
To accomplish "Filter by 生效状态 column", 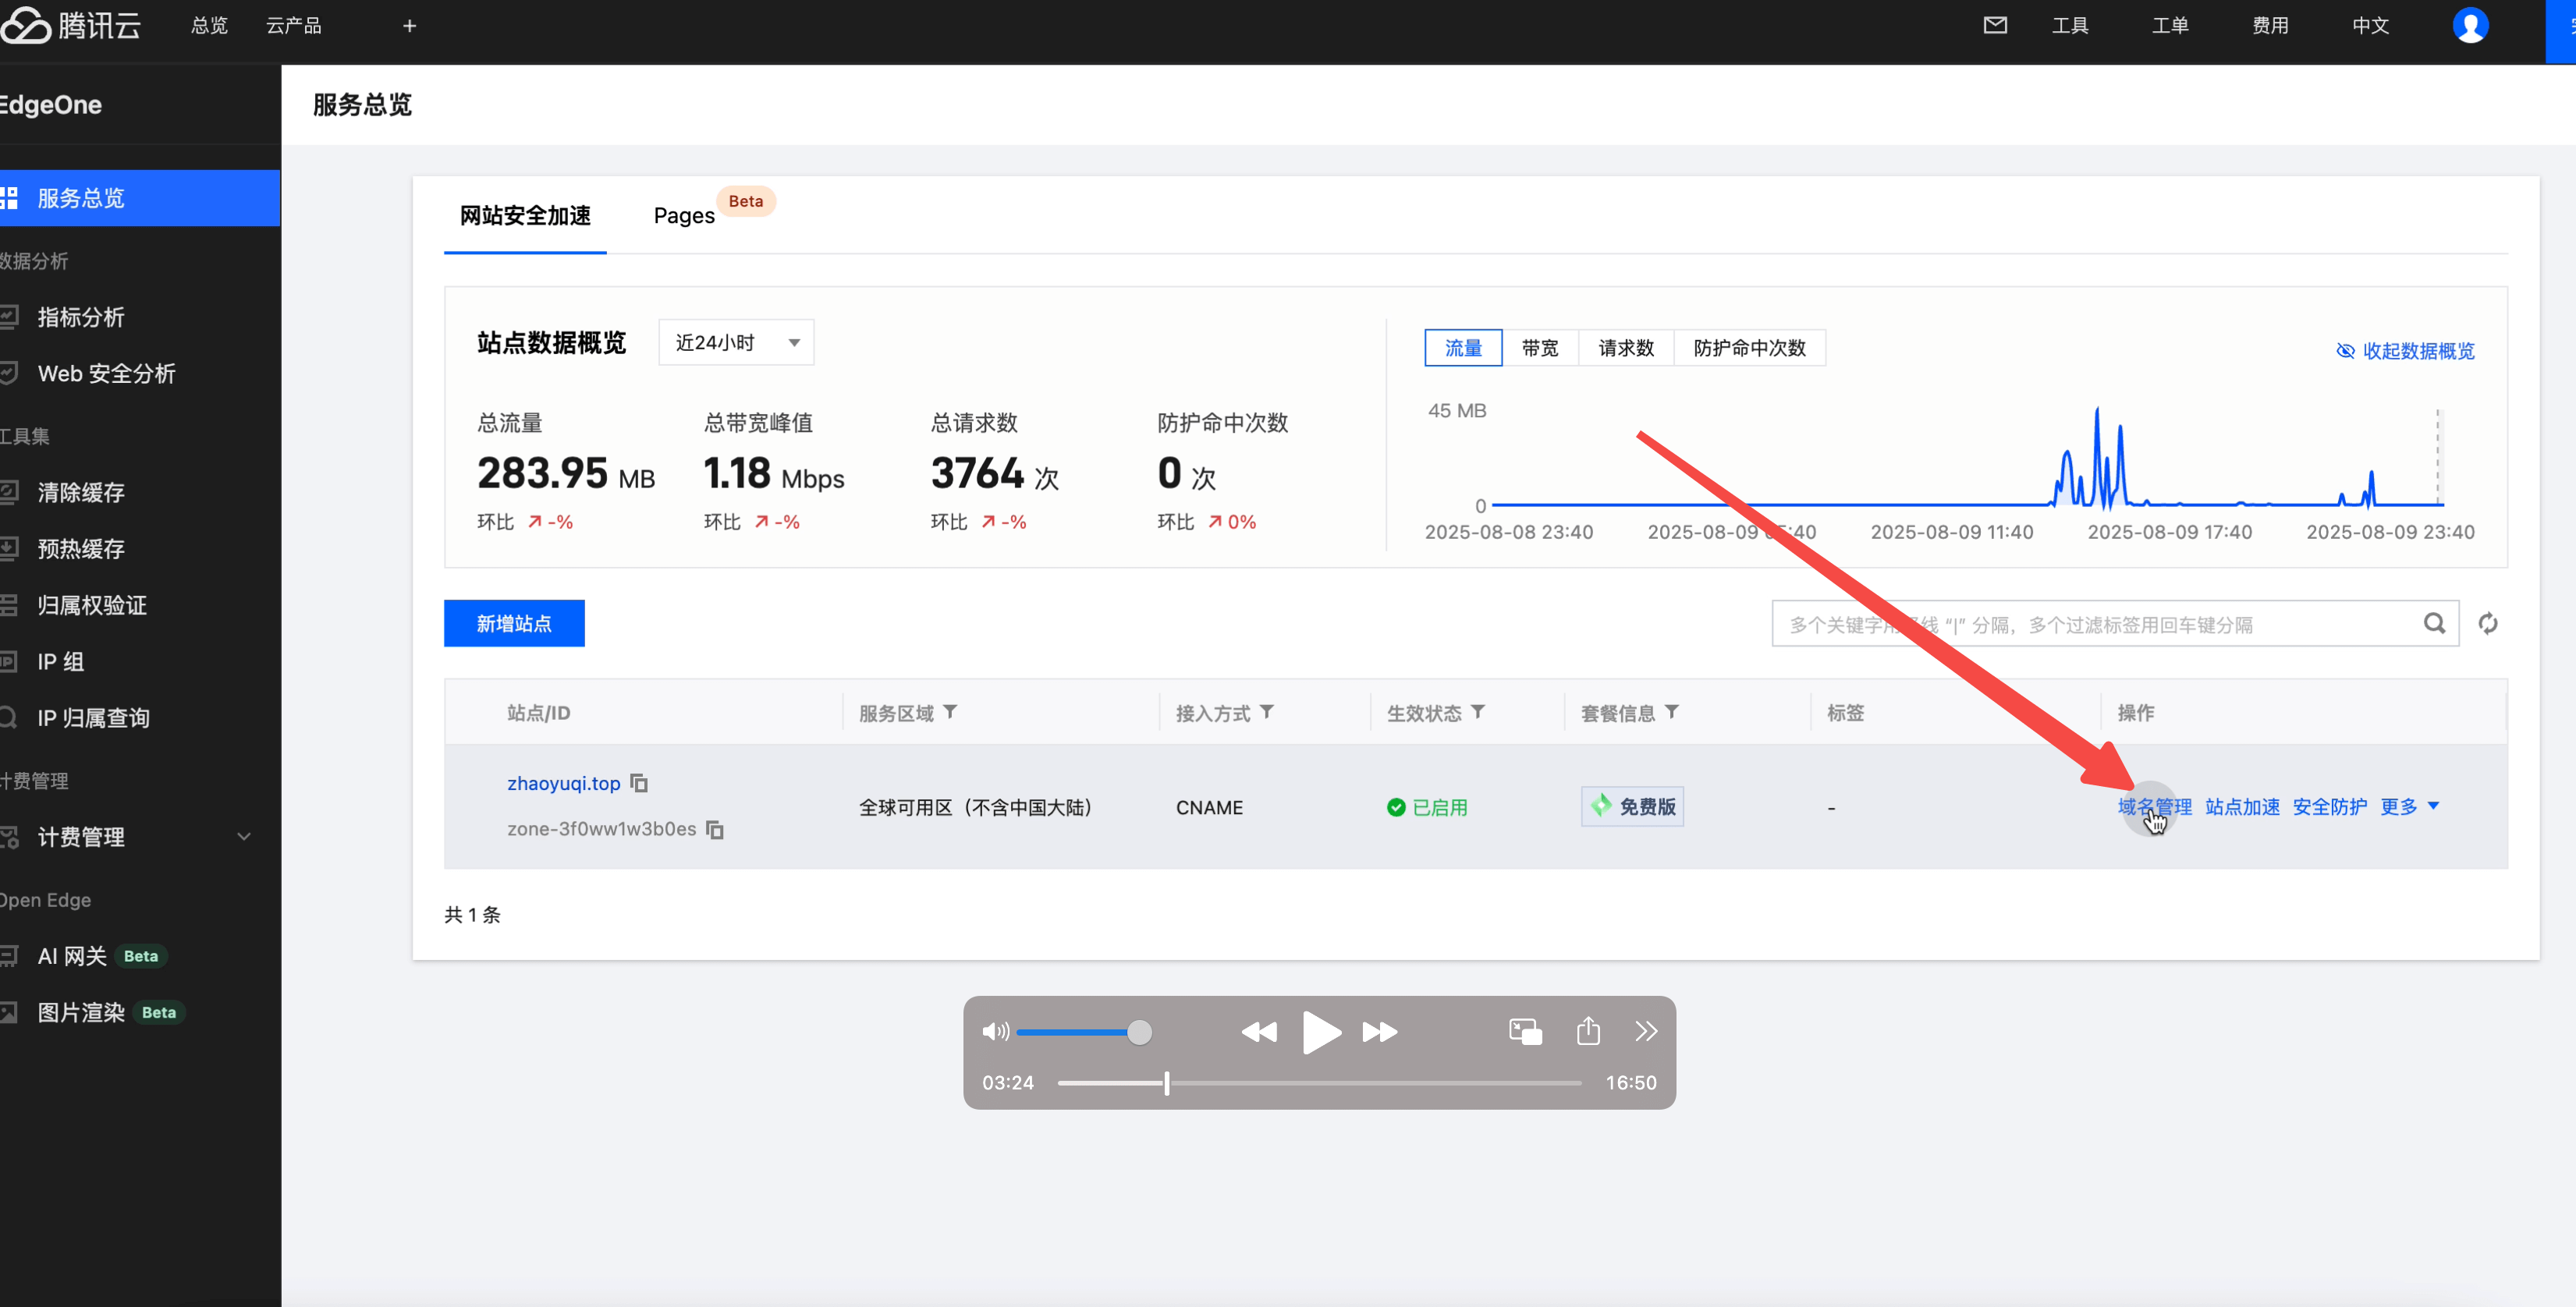I will point(1478,711).
